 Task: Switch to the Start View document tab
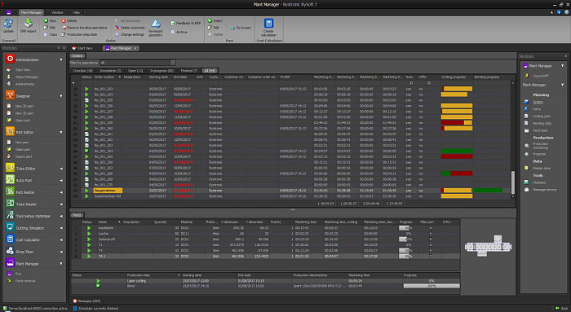point(82,48)
